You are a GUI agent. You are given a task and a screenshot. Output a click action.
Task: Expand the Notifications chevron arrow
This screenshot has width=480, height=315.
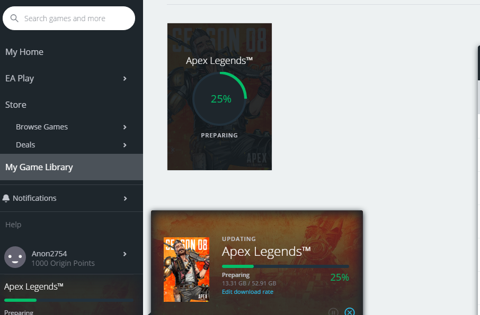point(125,199)
